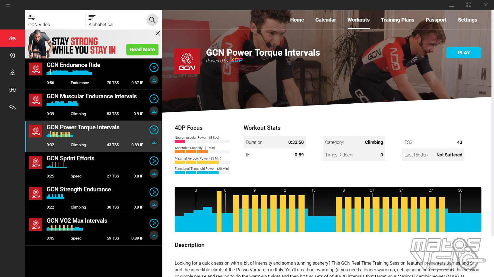Click the TSS value 43 in stats
Image resolution: width=494 pixels, height=277 pixels.
coord(460,142)
